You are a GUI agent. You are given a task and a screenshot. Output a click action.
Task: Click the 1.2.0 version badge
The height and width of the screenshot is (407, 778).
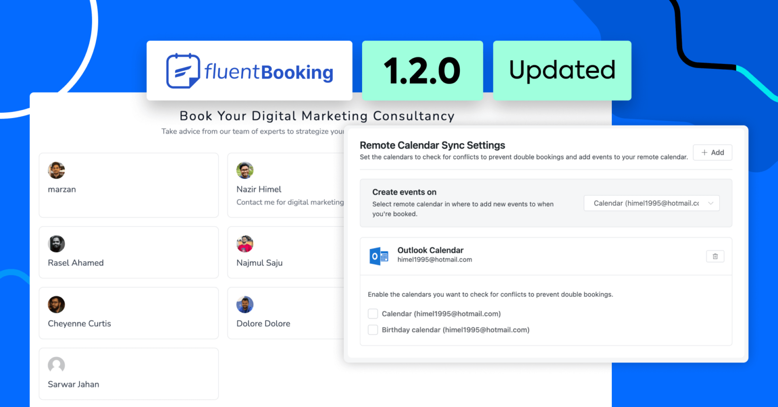422,70
